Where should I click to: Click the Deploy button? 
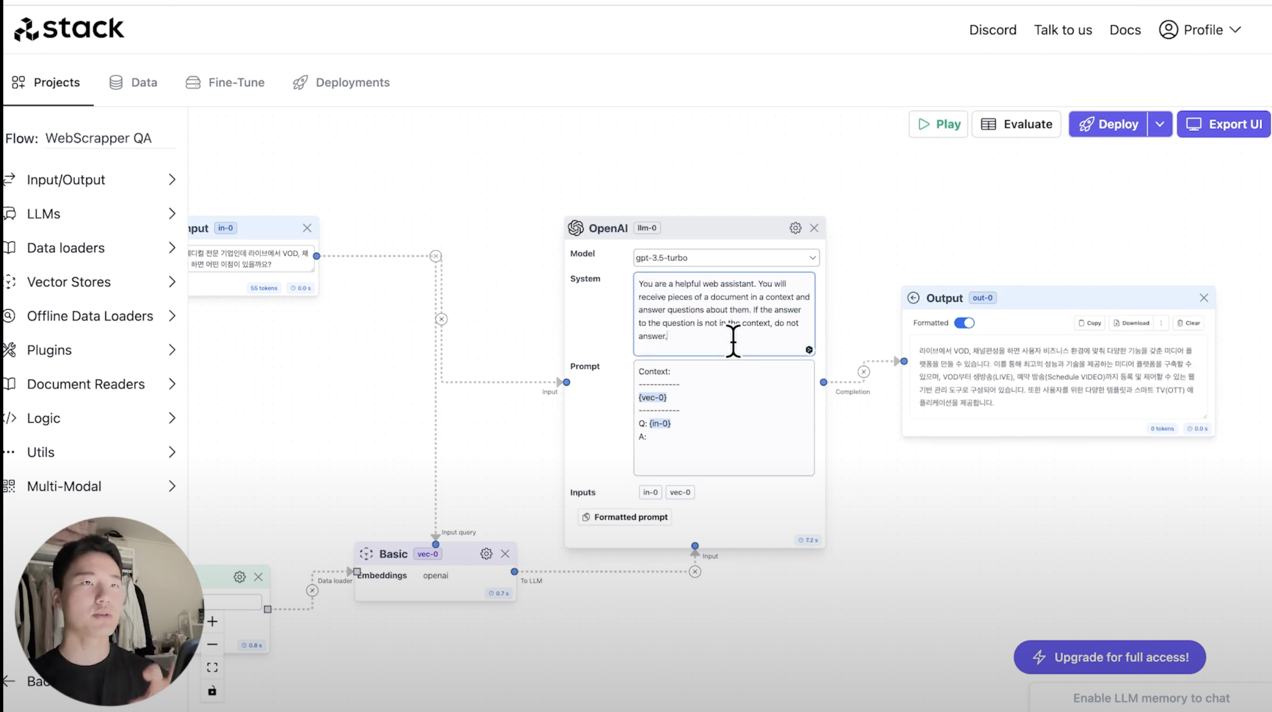(1109, 124)
